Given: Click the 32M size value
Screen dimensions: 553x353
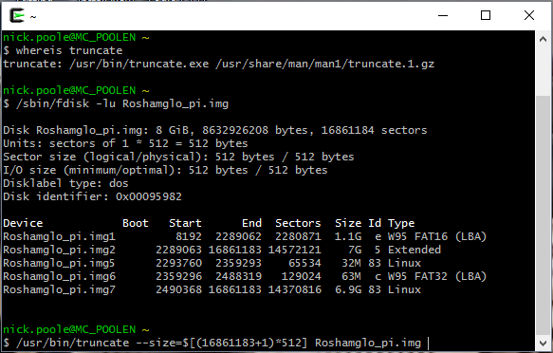Looking at the screenshot, I should (x=351, y=263).
